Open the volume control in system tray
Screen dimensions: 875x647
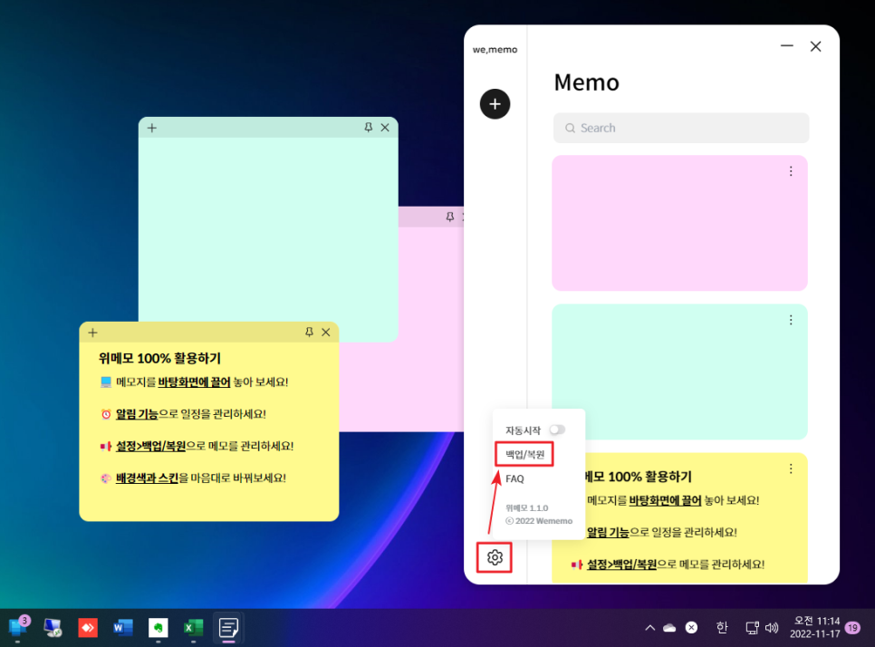(x=772, y=628)
